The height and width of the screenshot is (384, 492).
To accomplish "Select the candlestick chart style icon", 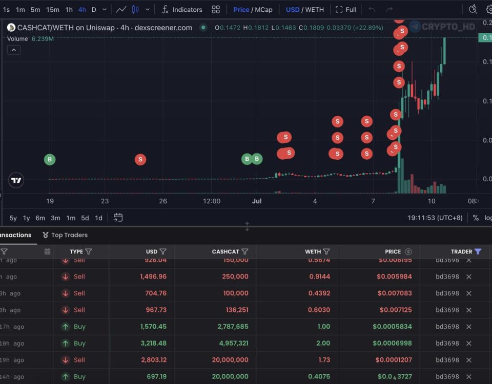I will pos(135,10).
